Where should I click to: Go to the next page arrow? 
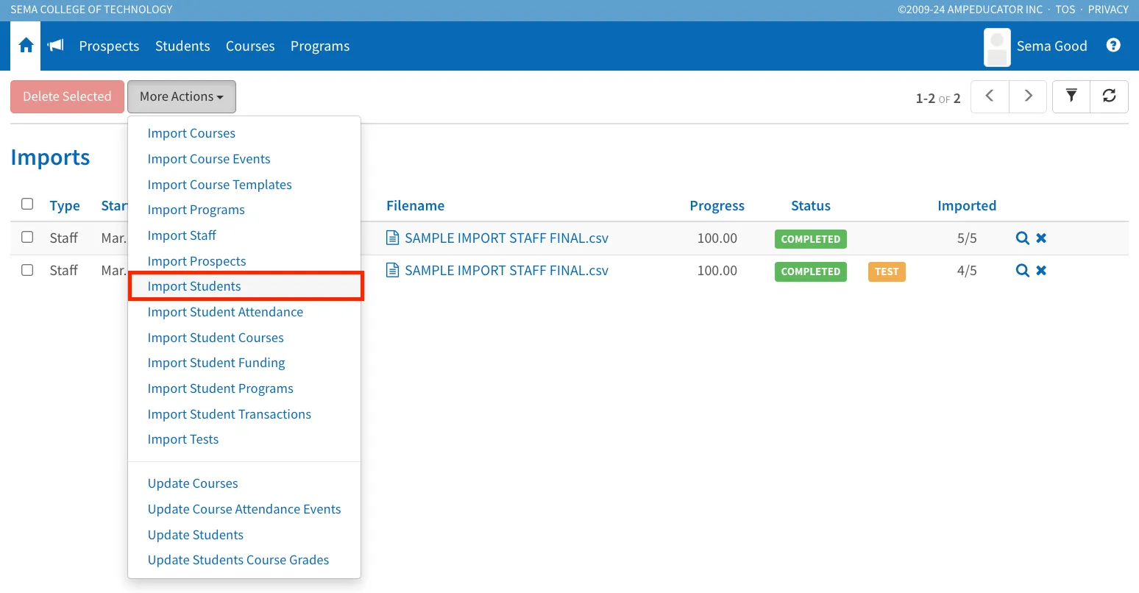point(1028,96)
